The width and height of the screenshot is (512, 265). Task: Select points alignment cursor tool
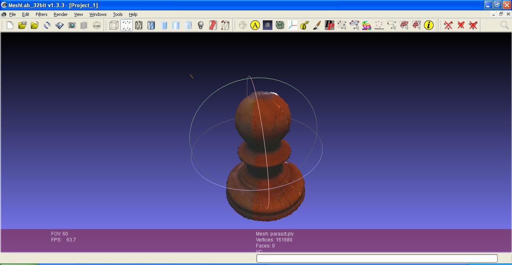click(342, 25)
